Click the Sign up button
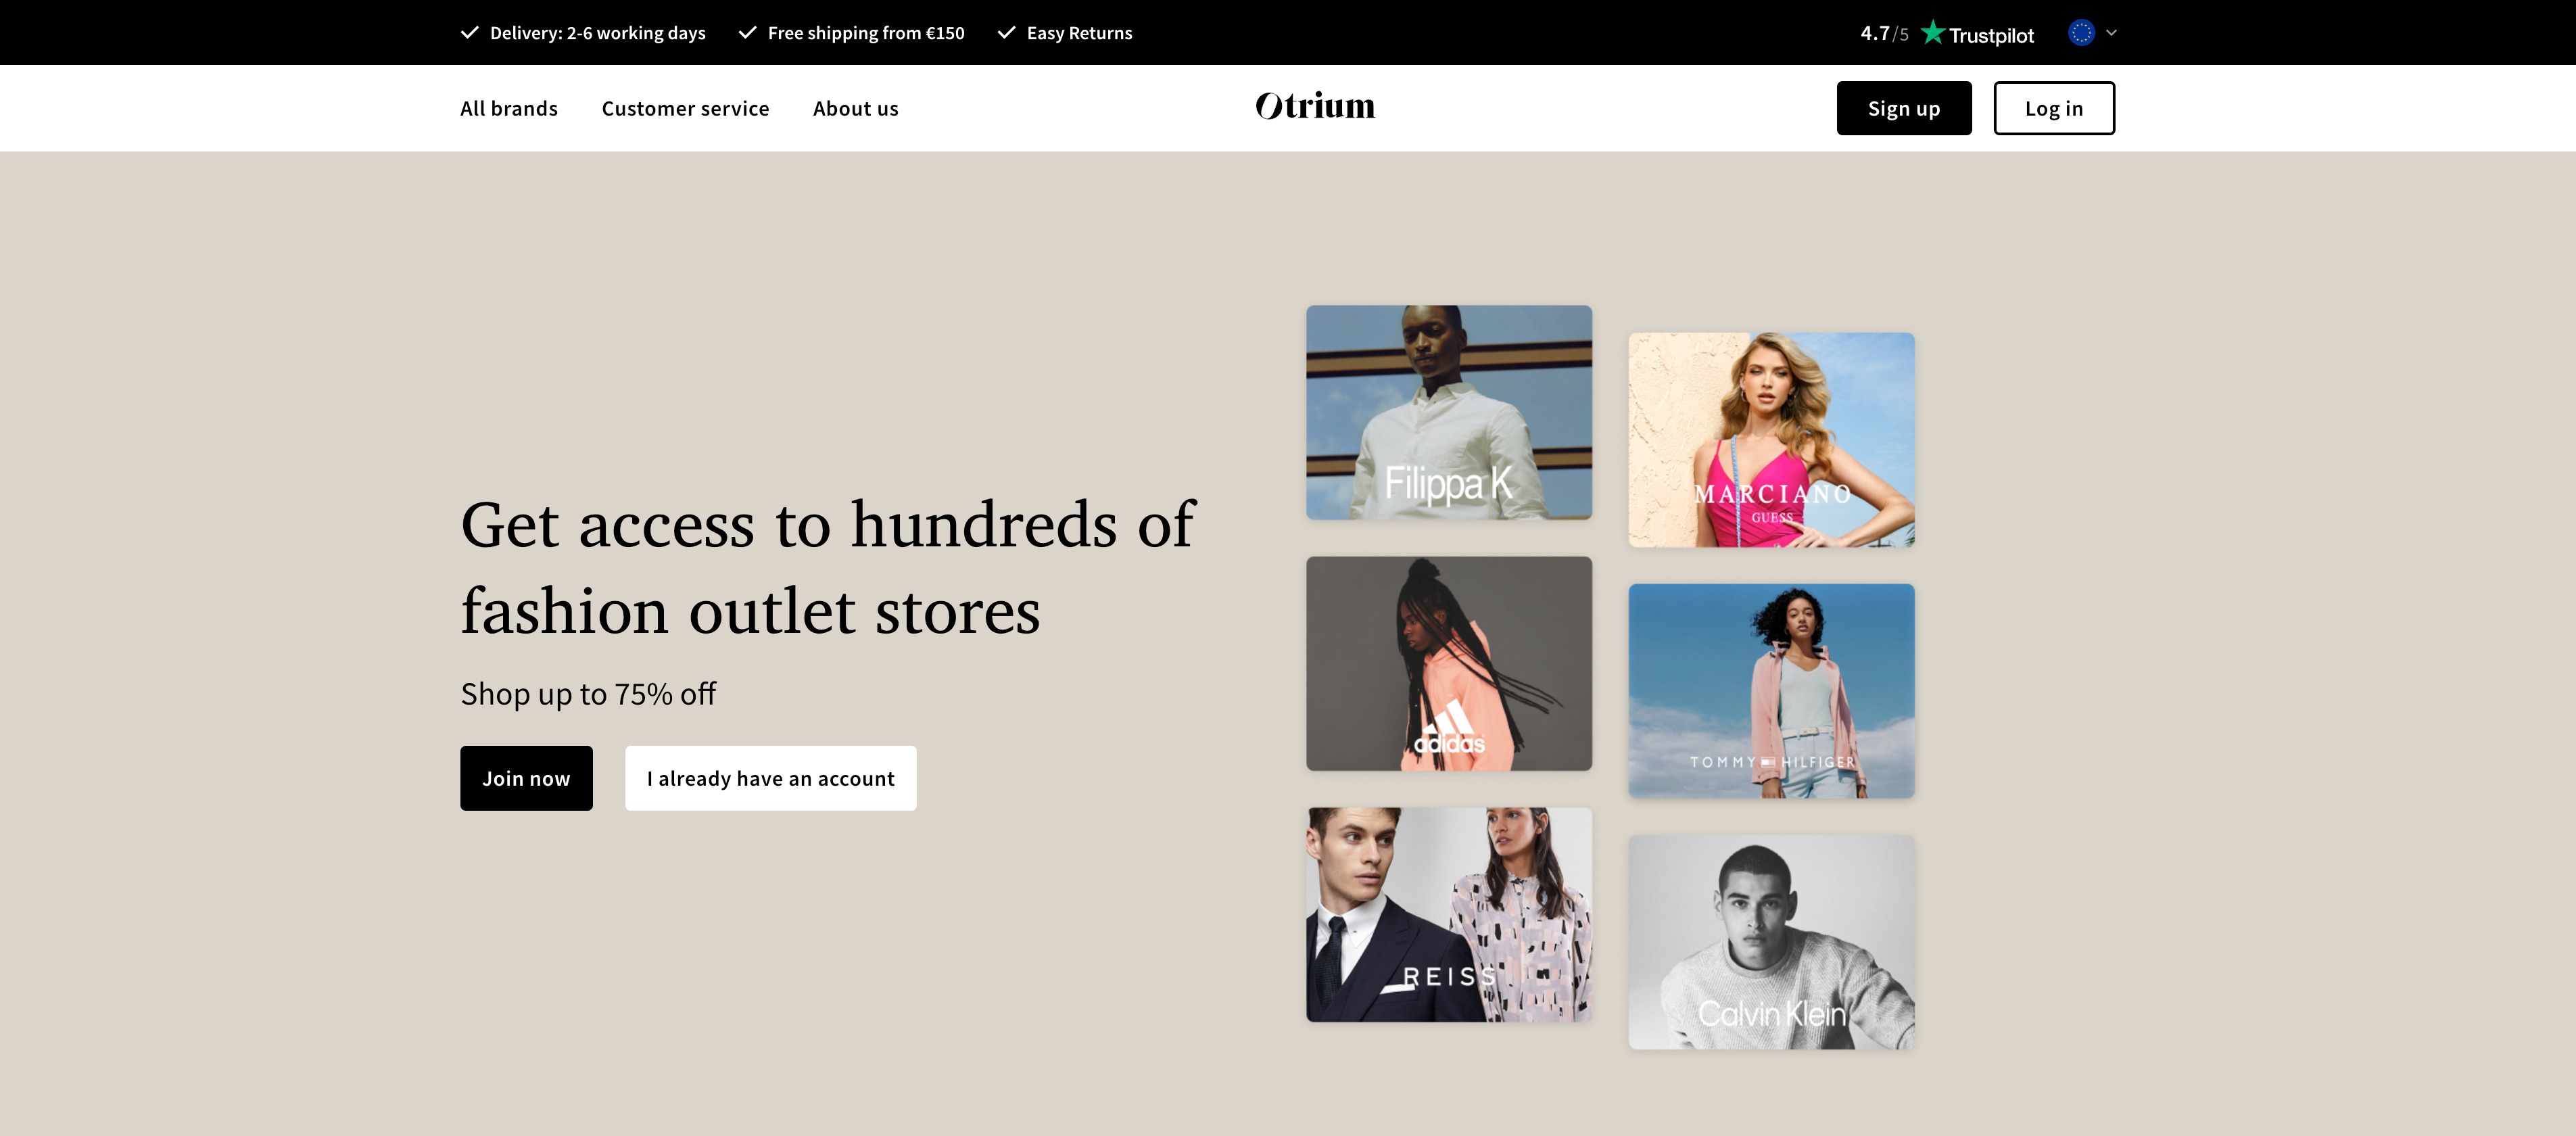The width and height of the screenshot is (2576, 1136). pyautogui.click(x=1904, y=108)
